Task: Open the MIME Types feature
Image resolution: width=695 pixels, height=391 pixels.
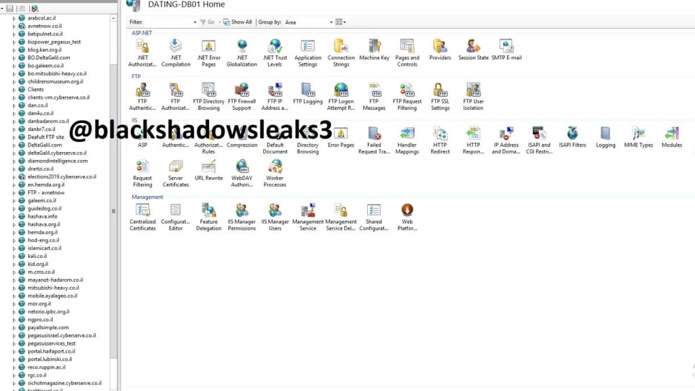Action: (638, 134)
